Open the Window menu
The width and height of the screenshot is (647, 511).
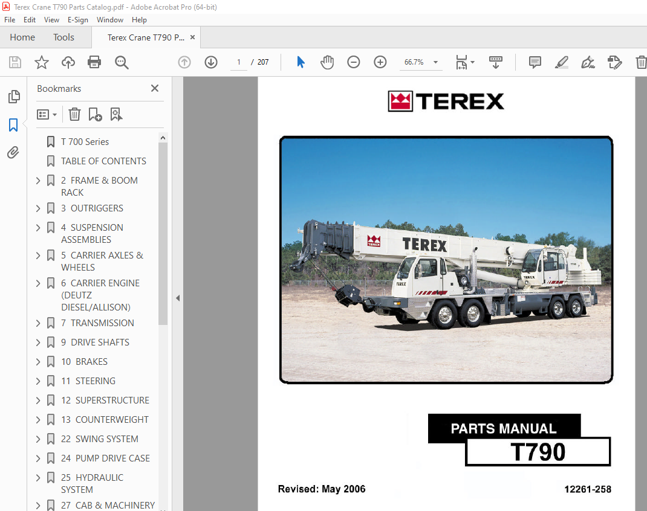pyautogui.click(x=110, y=20)
